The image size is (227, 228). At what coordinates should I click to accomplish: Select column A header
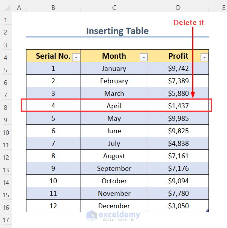pyautogui.click(x=19, y=8)
